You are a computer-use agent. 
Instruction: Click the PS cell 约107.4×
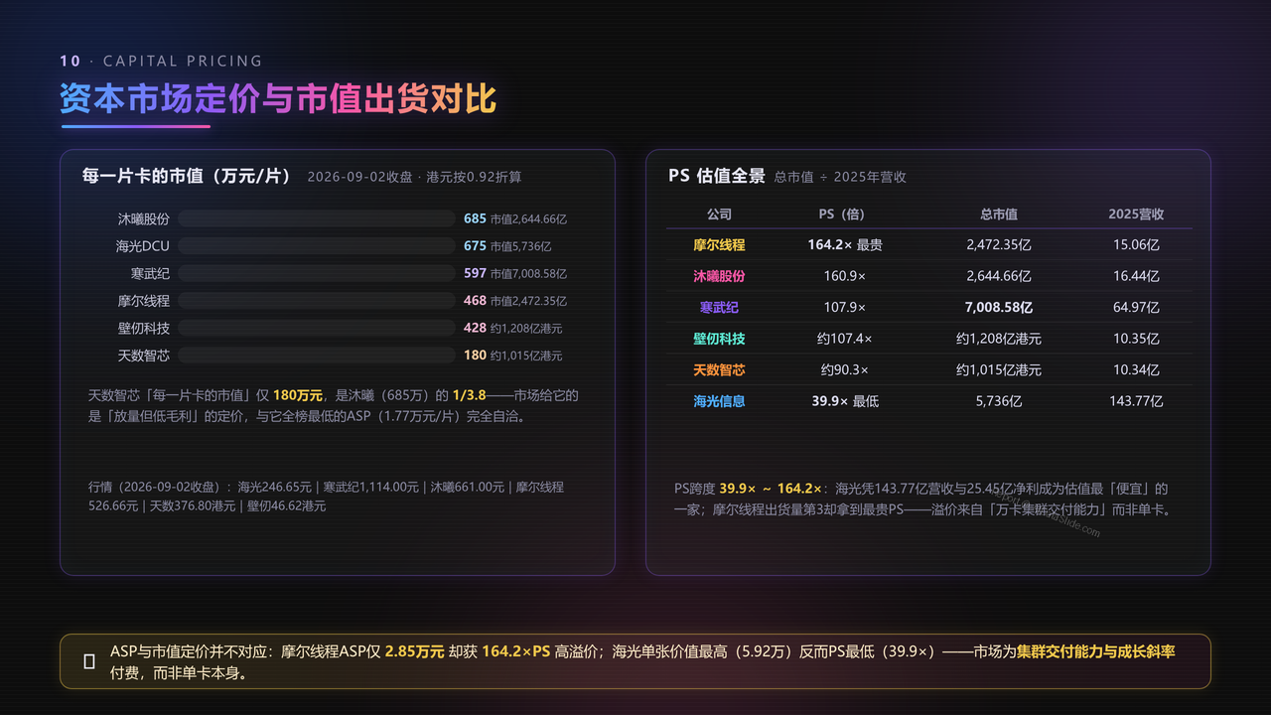pos(845,339)
